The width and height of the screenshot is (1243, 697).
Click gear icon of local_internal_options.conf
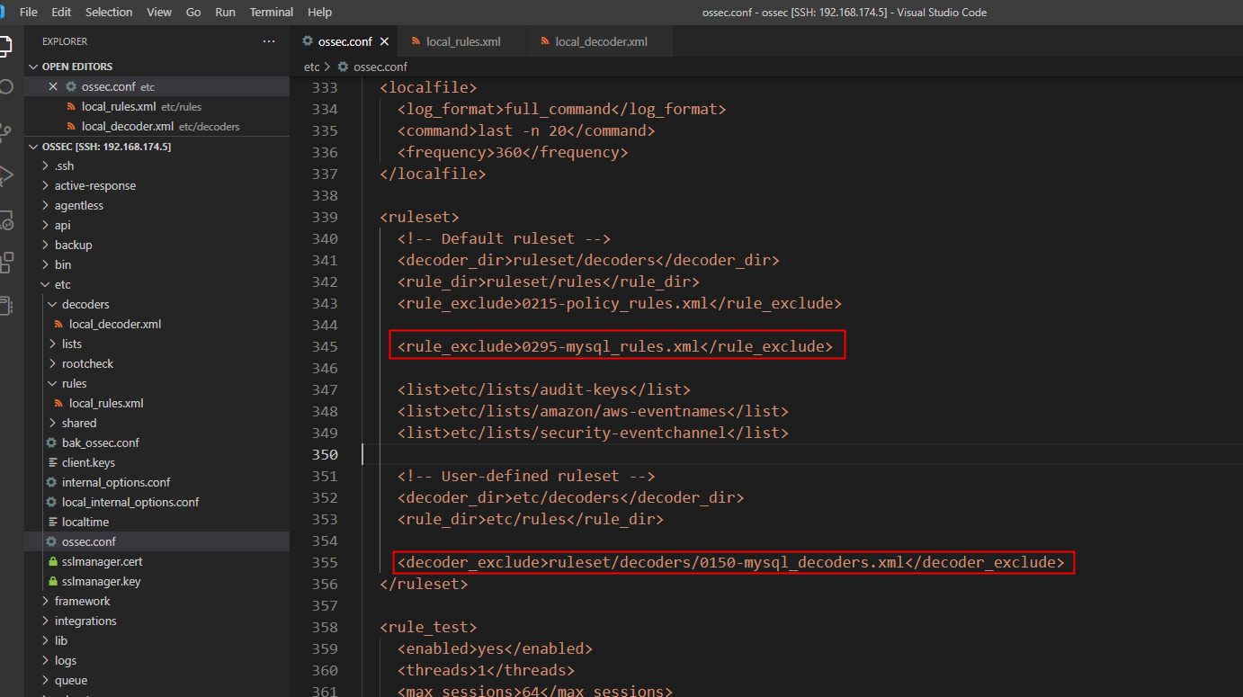(x=51, y=502)
